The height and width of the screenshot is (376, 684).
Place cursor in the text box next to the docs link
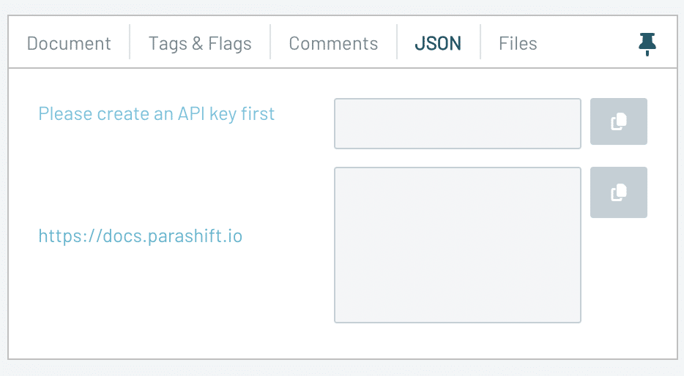[x=458, y=245]
